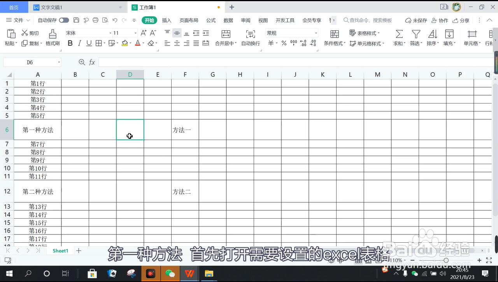Image resolution: width=498 pixels, height=282 pixels.
Task: Click the Redo arrow
Action: coord(124,20)
